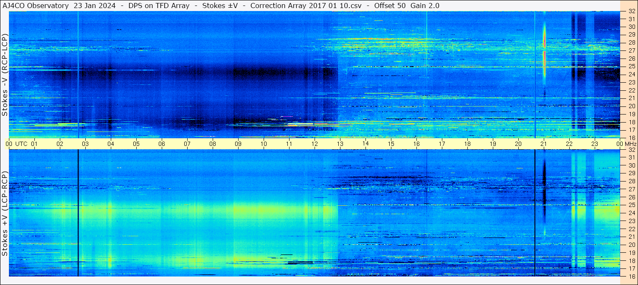Select hour 23 on the UTC time axis

coord(595,144)
